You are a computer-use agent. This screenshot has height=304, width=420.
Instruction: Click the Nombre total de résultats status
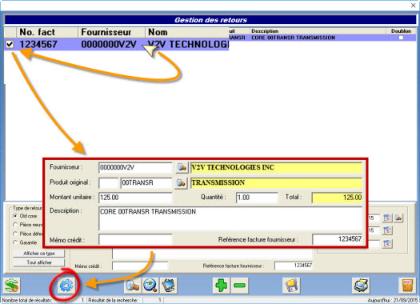click(x=26, y=301)
